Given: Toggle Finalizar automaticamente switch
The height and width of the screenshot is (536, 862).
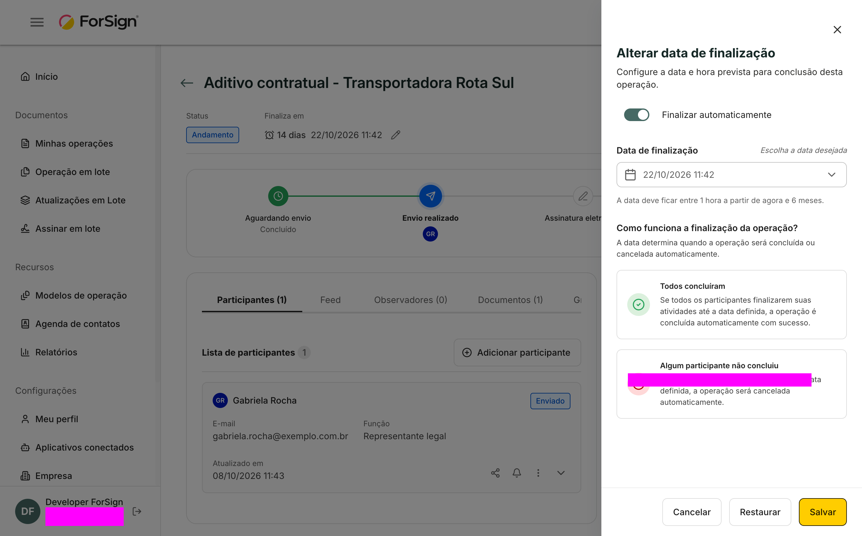Looking at the screenshot, I should coord(637,115).
